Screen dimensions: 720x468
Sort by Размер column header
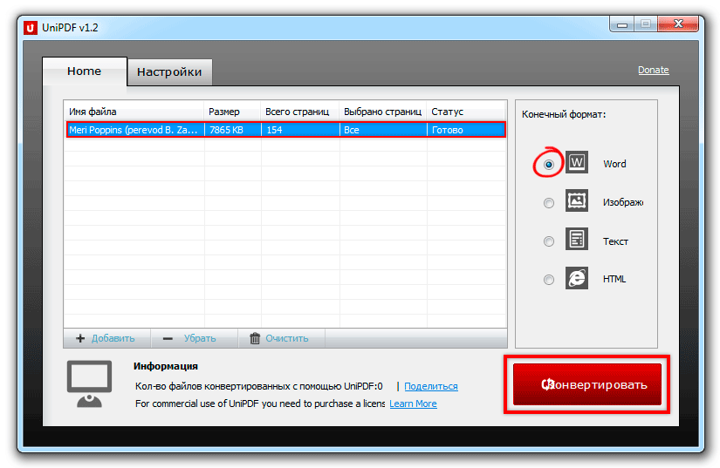coord(232,112)
